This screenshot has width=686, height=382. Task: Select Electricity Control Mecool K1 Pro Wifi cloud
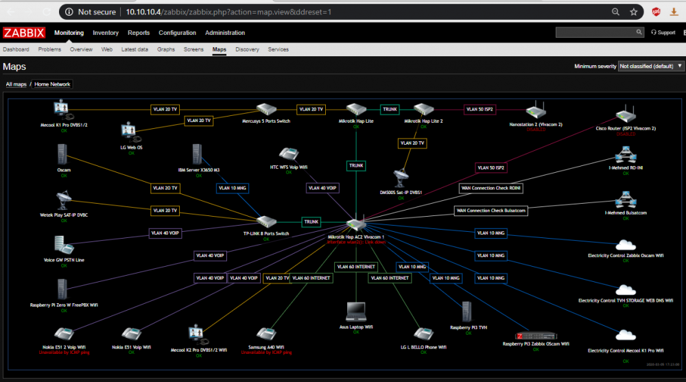(x=626, y=335)
